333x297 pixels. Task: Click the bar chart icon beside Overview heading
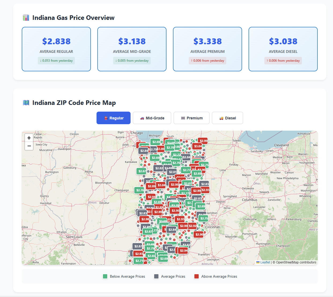click(x=26, y=18)
